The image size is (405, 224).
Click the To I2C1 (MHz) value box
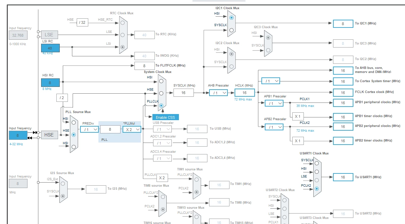click(343, 24)
